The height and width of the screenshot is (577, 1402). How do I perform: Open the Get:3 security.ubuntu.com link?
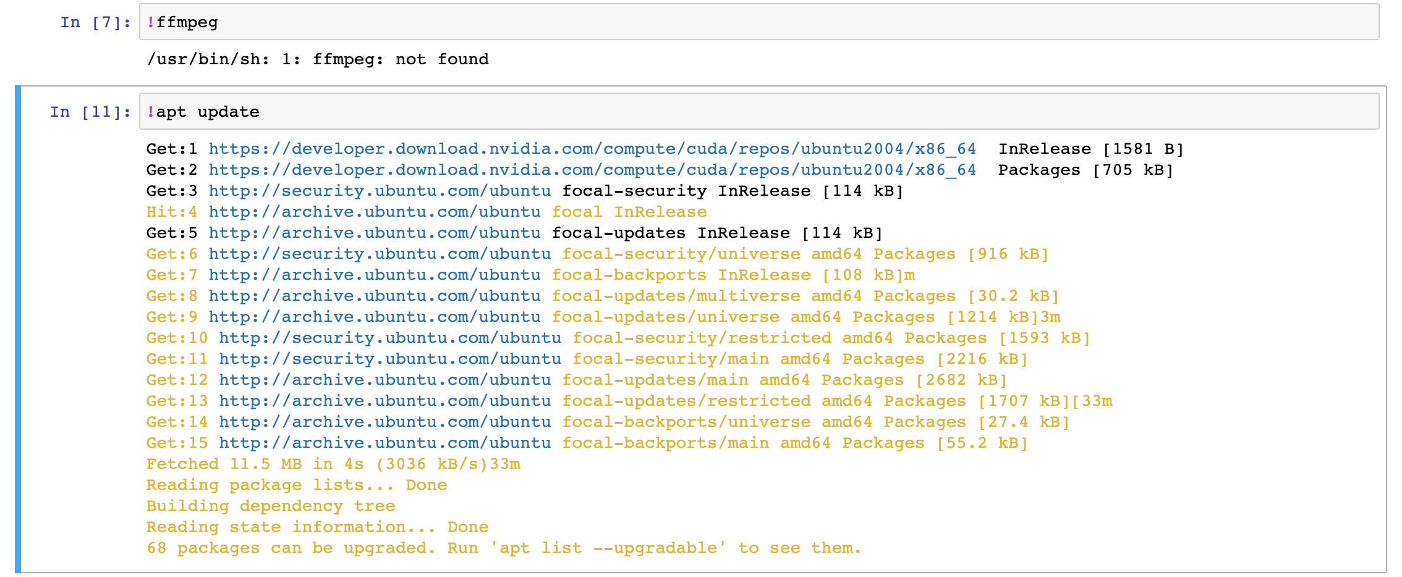[x=380, y=191]
